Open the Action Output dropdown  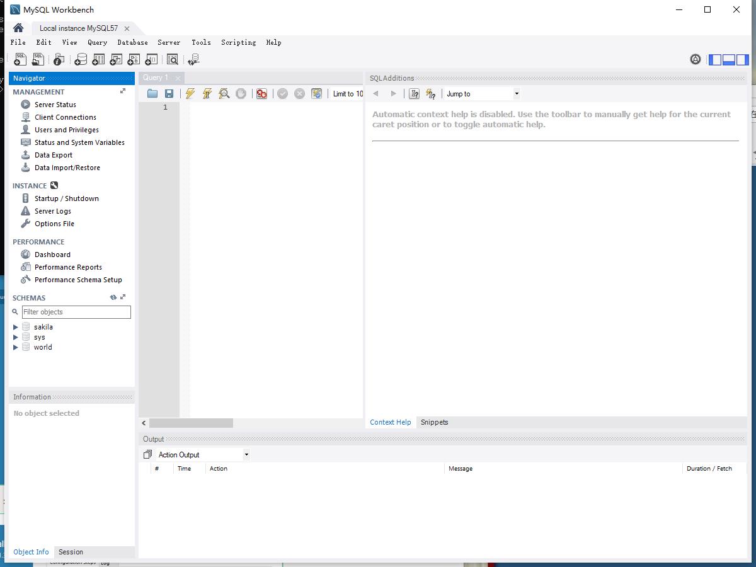pyautogui.click(x=246, y=454)
